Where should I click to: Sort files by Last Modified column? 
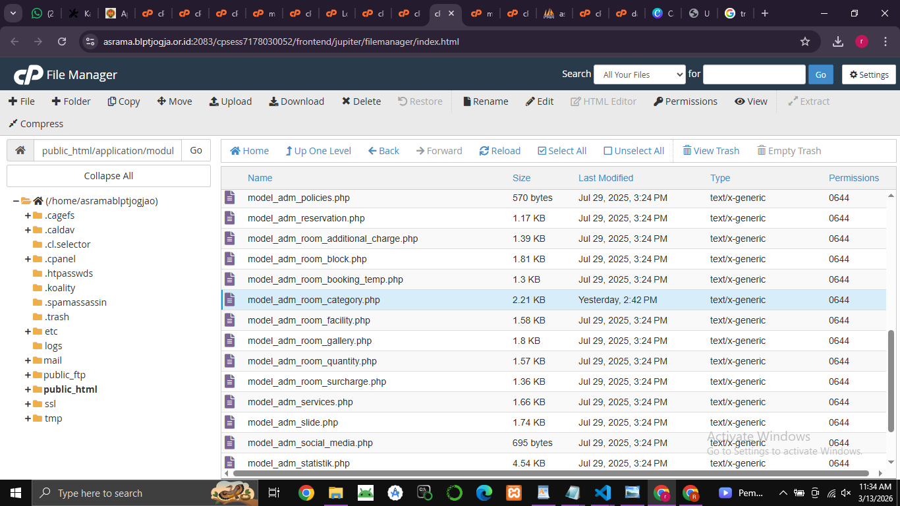coord(605,178)
